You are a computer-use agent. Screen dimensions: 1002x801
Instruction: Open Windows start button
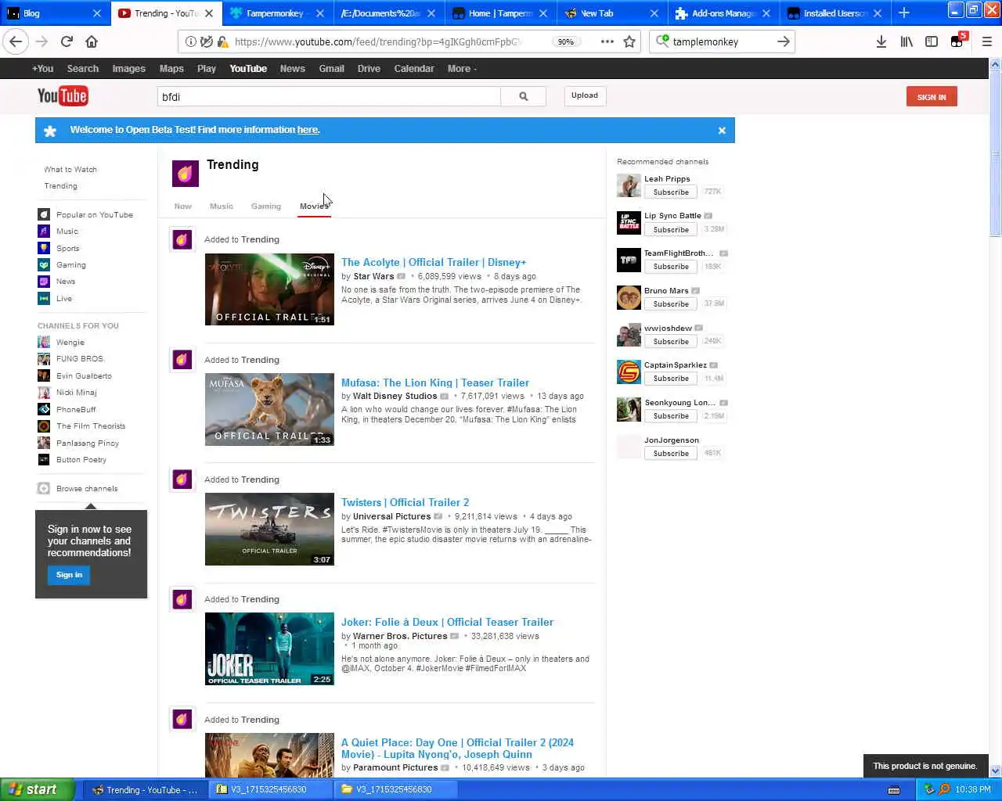click(x=37, y=789)
